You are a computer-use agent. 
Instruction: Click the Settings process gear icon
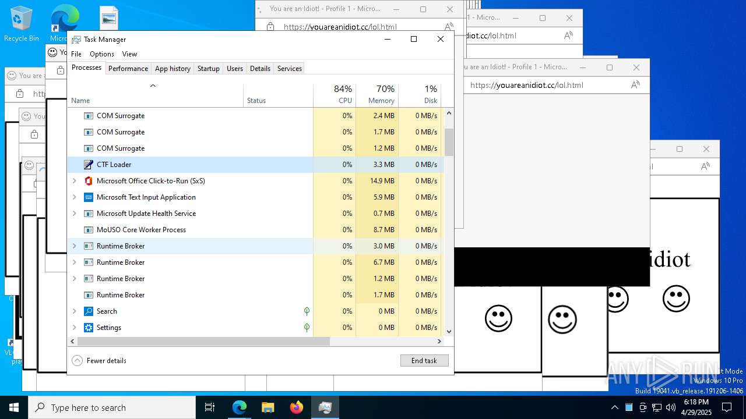[x=89, y=328]
